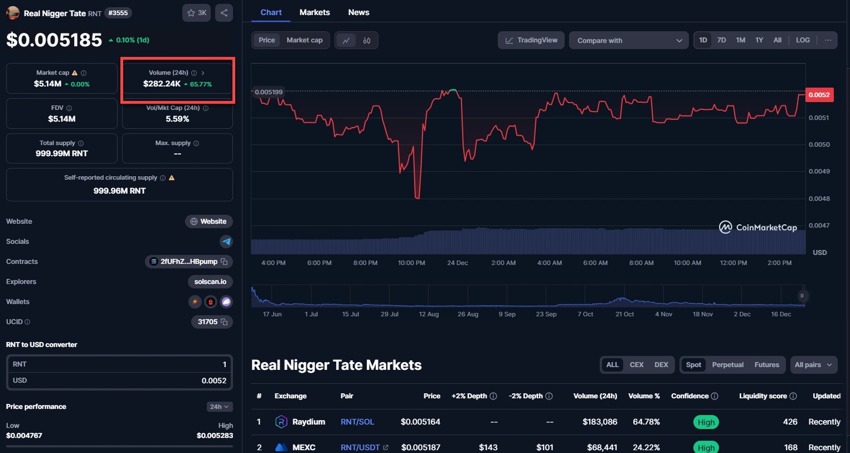The width and height of the screenshot is (850, 453).
Task: Set chart range to All
Action: 778,40
